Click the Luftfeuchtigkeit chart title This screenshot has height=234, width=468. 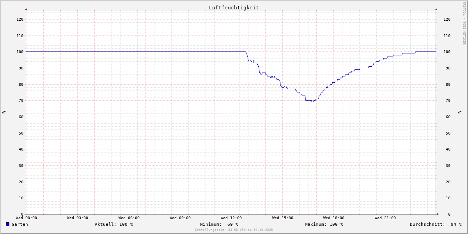[234, 7]
